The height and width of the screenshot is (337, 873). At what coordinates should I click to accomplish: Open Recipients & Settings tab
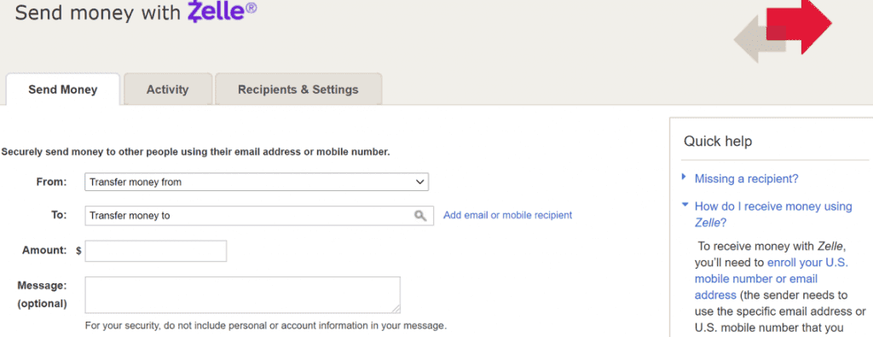pyautogui.click(x=298, y=89)
